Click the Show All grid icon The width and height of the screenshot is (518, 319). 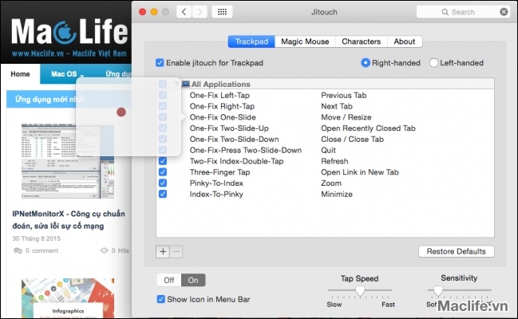pyautogui.click(x=223, y=12)
